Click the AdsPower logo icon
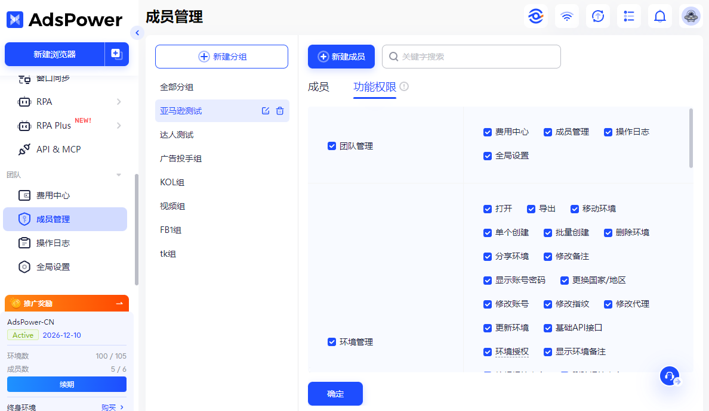709x411 pixels. click(15, 20)
